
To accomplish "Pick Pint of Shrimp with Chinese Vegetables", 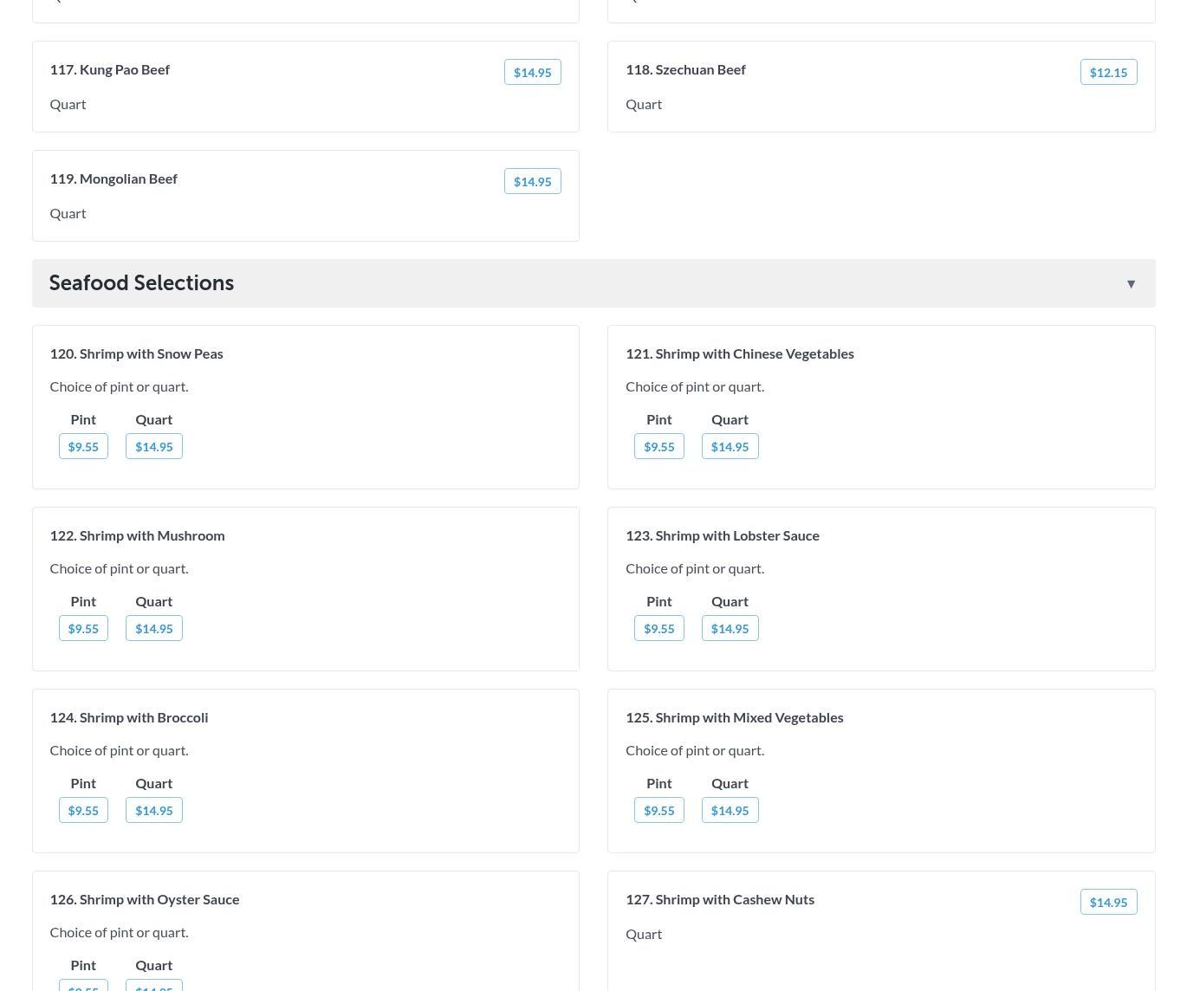I will pos(658,446).
